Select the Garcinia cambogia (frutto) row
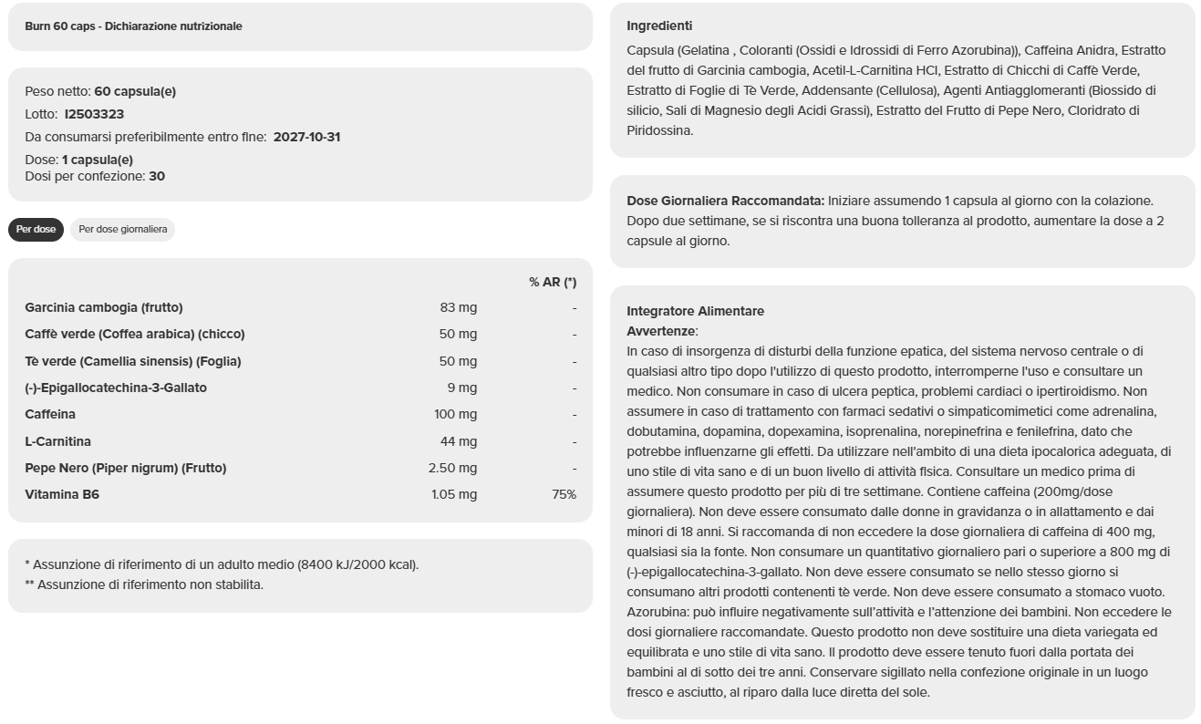The width and height of the screenshot is (1201, 724). [x=104, y=307]
